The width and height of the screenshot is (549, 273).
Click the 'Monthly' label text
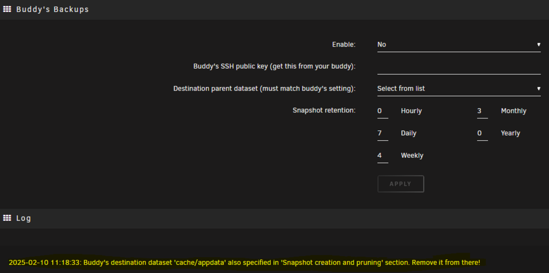click(x=513, y=111)
